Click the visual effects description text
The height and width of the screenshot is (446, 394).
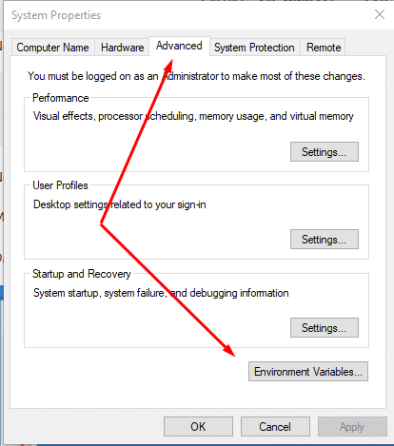pos(193,116)
